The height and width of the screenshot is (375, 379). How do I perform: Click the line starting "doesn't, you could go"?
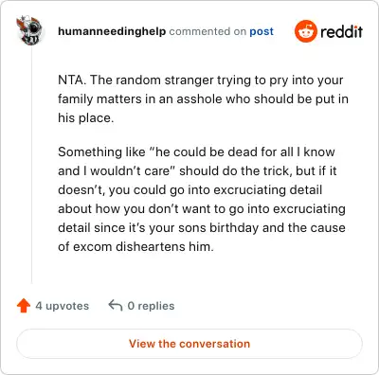[190, 190]
